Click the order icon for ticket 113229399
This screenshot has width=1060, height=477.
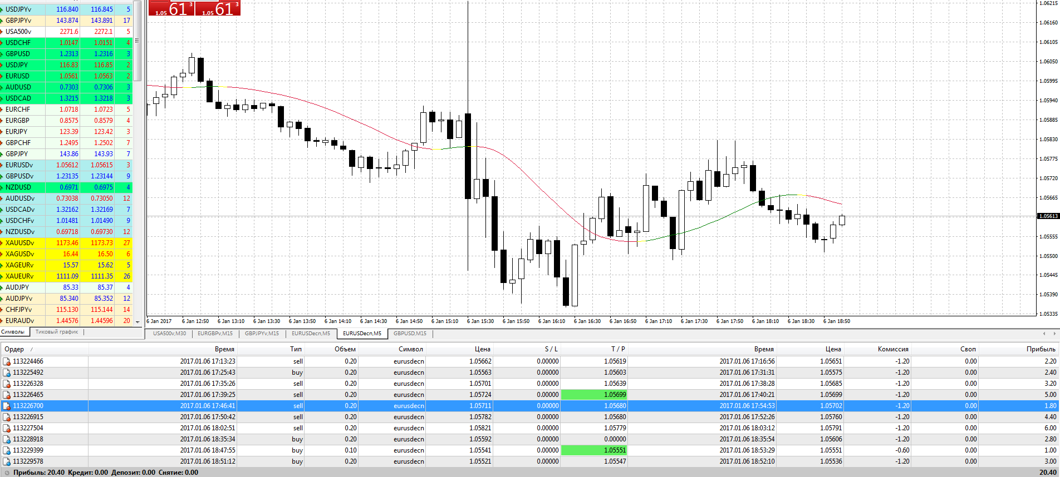7,450
